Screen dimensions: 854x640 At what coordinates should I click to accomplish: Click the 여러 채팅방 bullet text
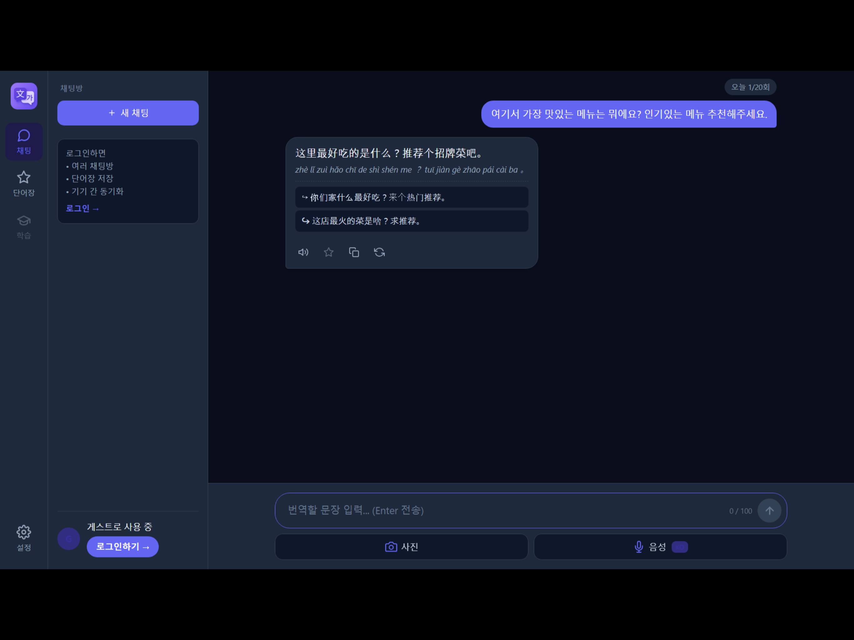92,166
